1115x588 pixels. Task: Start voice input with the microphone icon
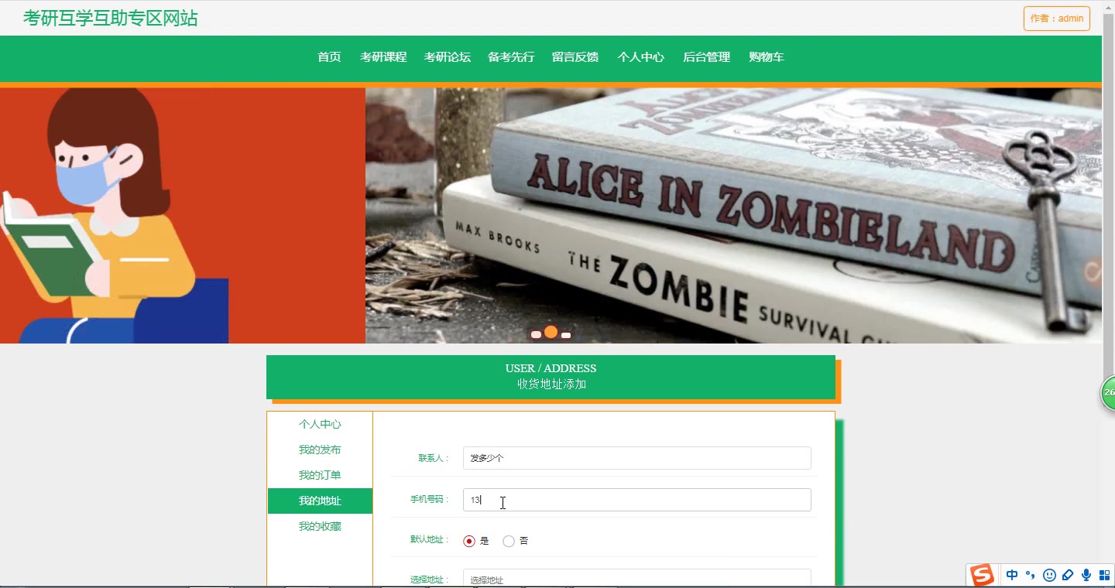[x=1086, y=575]
